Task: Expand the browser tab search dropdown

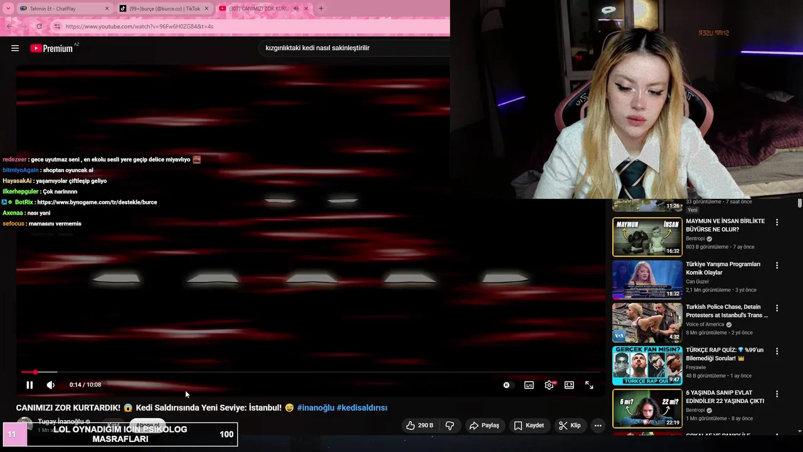Action: click(x=8, y=9)
